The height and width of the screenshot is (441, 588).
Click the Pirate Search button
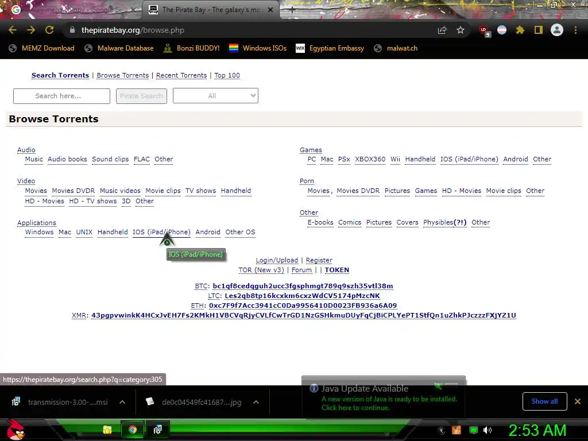141,96
